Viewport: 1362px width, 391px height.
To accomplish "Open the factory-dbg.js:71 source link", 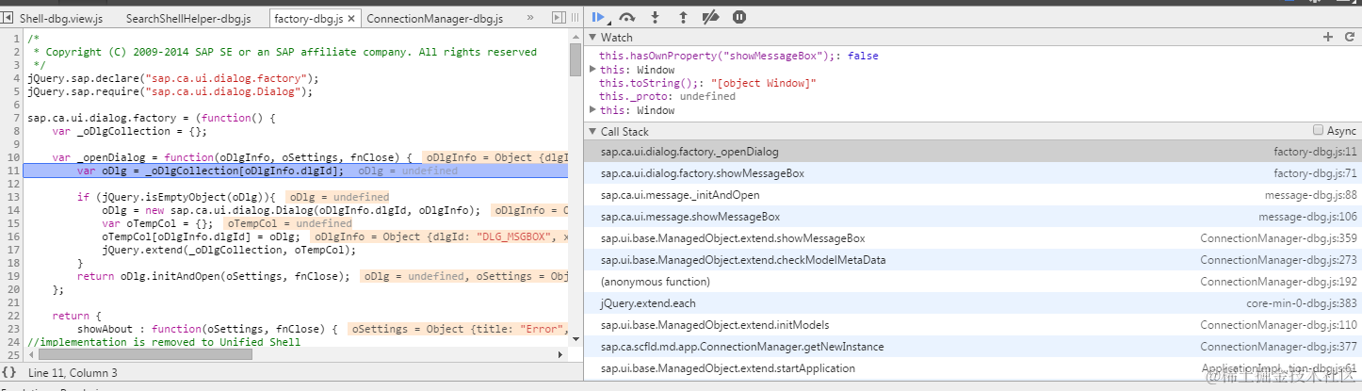I will (1315, 173).
